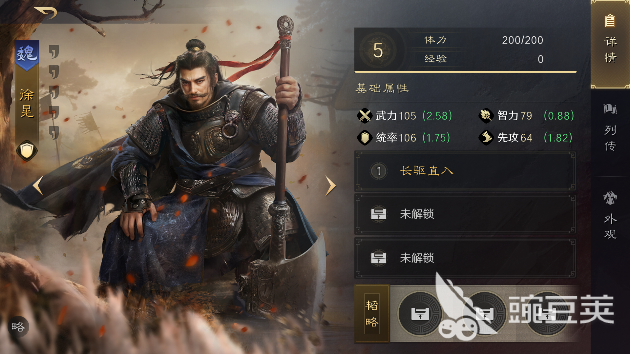Image resolution: width=630 pixels, height=354 pixels.
Task: Click the second 未解锁 skill slot
Action: click(465, 258)
